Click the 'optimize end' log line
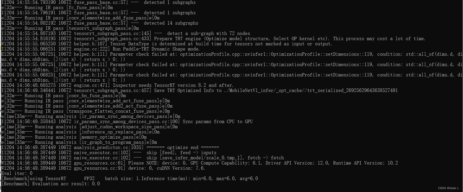 click(110, 147)
